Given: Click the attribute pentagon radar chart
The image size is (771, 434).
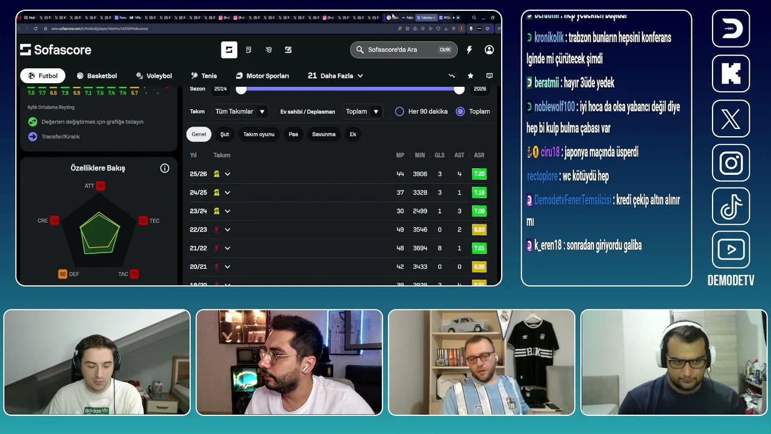Looking at the screenshot, I should coord(99,231).
